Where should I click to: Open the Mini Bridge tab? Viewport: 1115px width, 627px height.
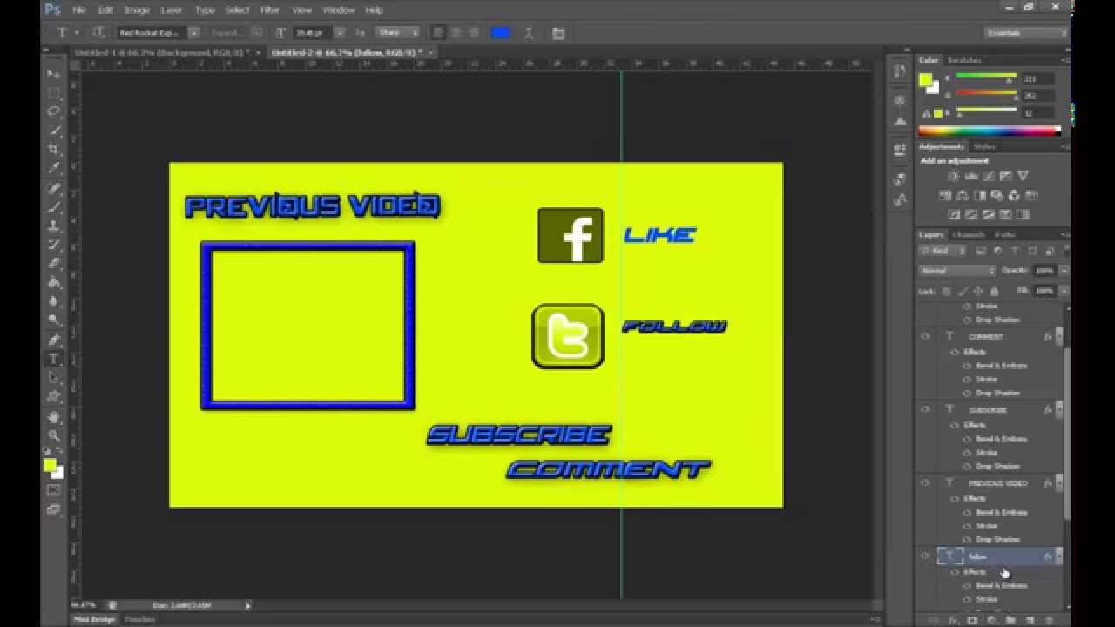coord(93,619)
